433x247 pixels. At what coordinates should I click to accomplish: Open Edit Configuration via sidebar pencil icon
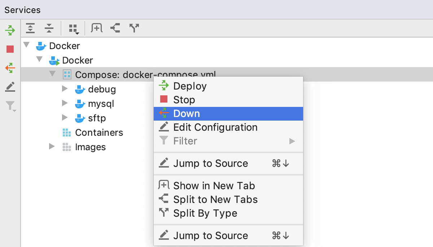click(10, 86)
